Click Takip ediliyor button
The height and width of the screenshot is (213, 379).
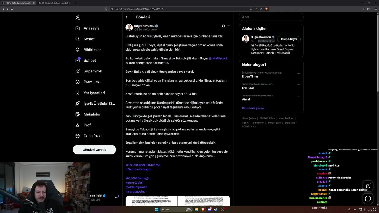point(289,39)
